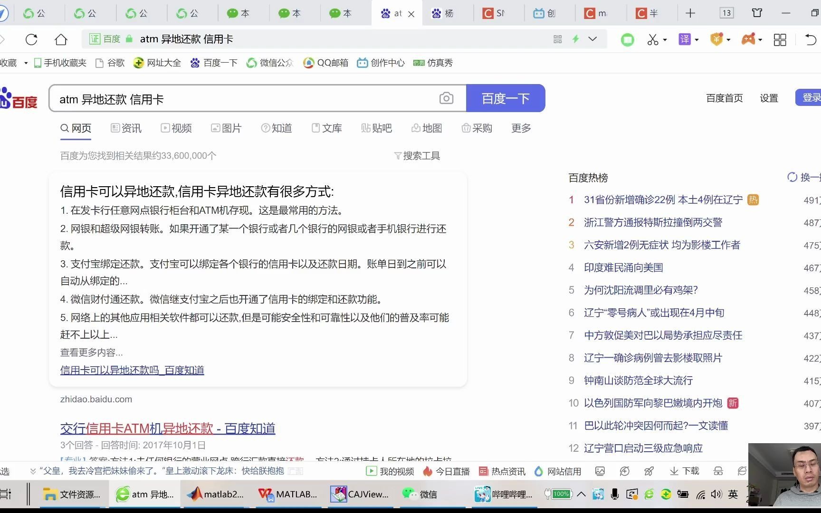
Task: Open 设置 in Baidu header
Action: point(769,98)
